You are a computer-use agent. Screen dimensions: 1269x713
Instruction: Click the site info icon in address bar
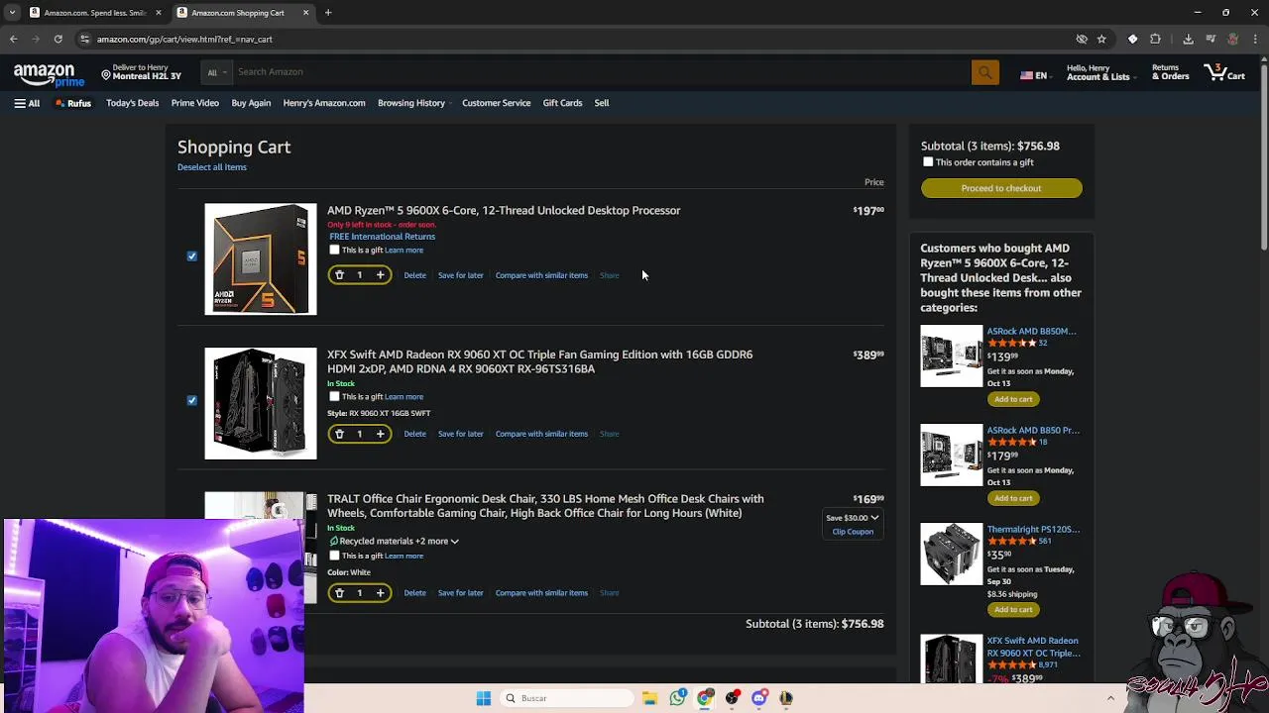85,39
